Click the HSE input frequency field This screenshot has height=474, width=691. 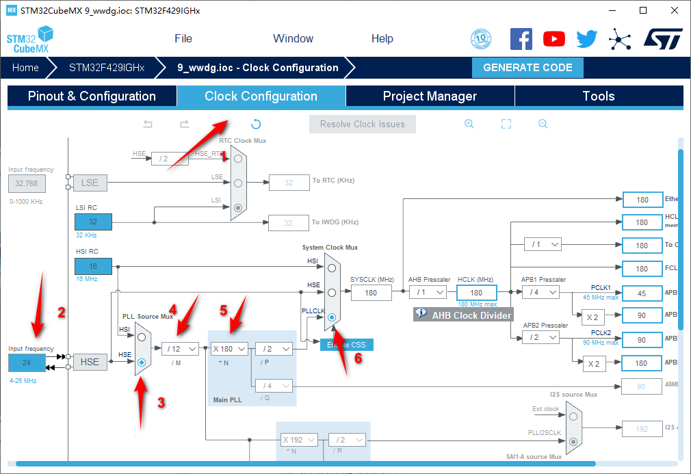click(27, 363)
